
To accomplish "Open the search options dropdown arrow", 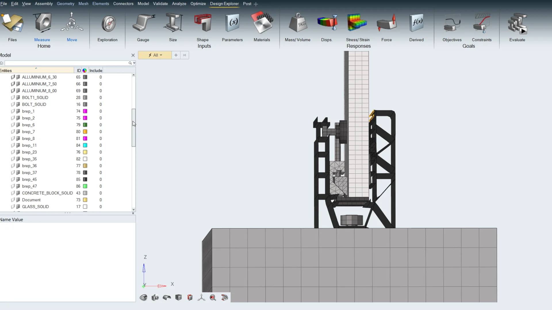I will point(134,63).
